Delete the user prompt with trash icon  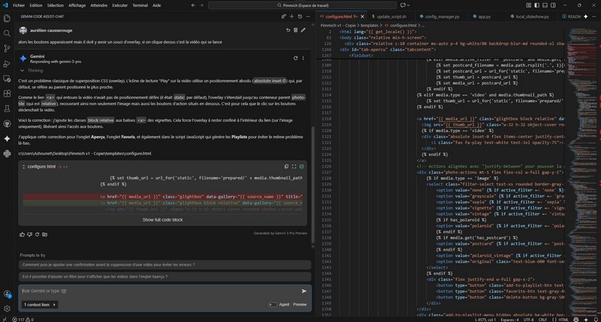click(x=295, y=30)
